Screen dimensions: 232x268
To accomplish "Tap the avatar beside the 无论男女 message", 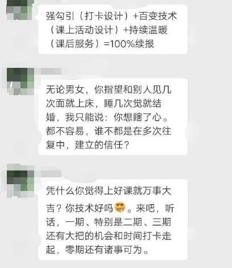I will pos(20,82).
